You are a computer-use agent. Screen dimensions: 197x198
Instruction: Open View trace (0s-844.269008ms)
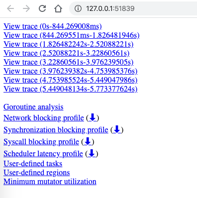(53, 26)
